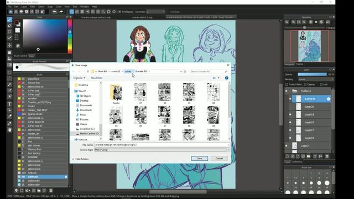
Task: Open Downloads in the dialog sidebar
Action: tap(86, 110)
